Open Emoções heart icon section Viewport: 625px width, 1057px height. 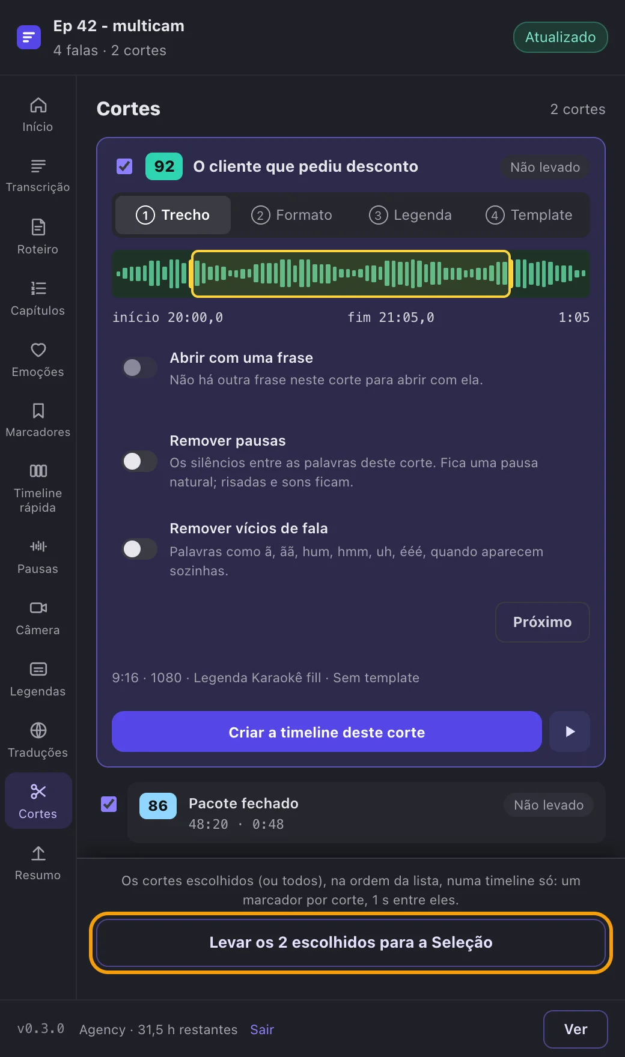pos(38,360)
